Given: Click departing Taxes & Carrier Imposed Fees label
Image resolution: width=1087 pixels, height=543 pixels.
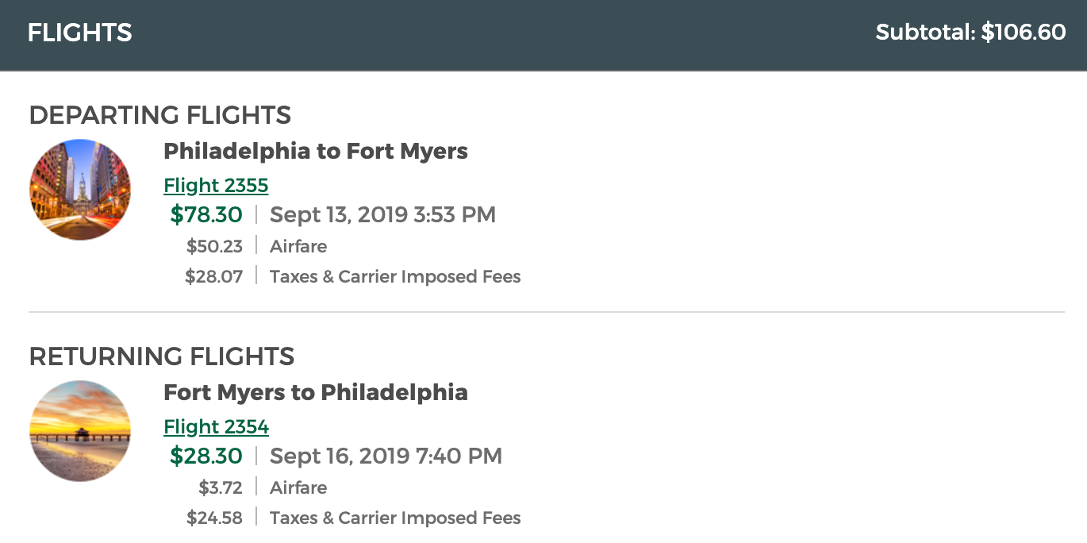Looking at the screenshot, I should (395, 276).
